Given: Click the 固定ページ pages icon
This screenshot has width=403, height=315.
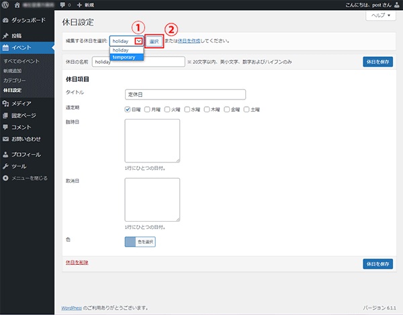Looking at the screenshot, I should (x=5, y=116).
